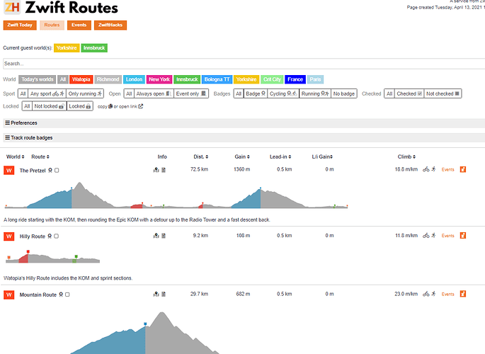The width and height of the screenshot is (485, 354).
Task: Click the red W world icon for Mountain Route
Action: click(x=9, y=295)
